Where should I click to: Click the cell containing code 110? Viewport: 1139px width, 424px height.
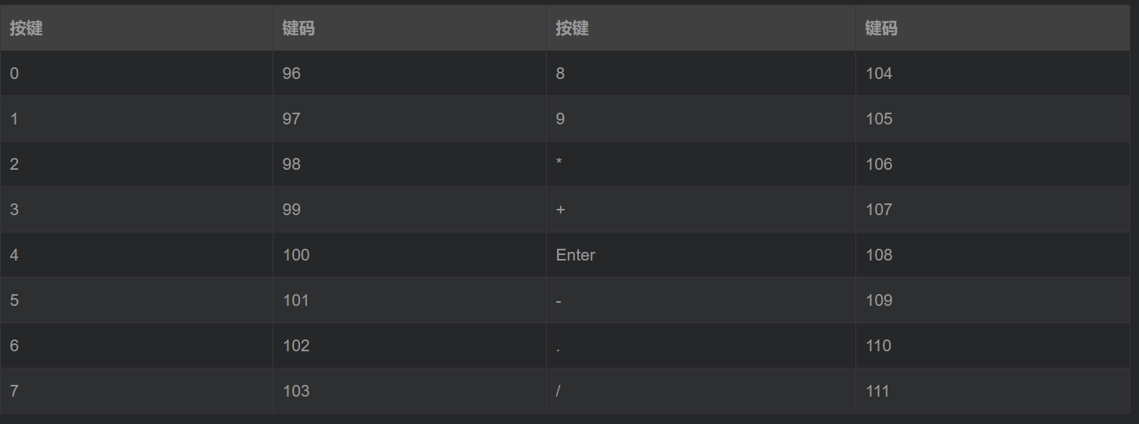pyautogui.click(x=993, y=346)
